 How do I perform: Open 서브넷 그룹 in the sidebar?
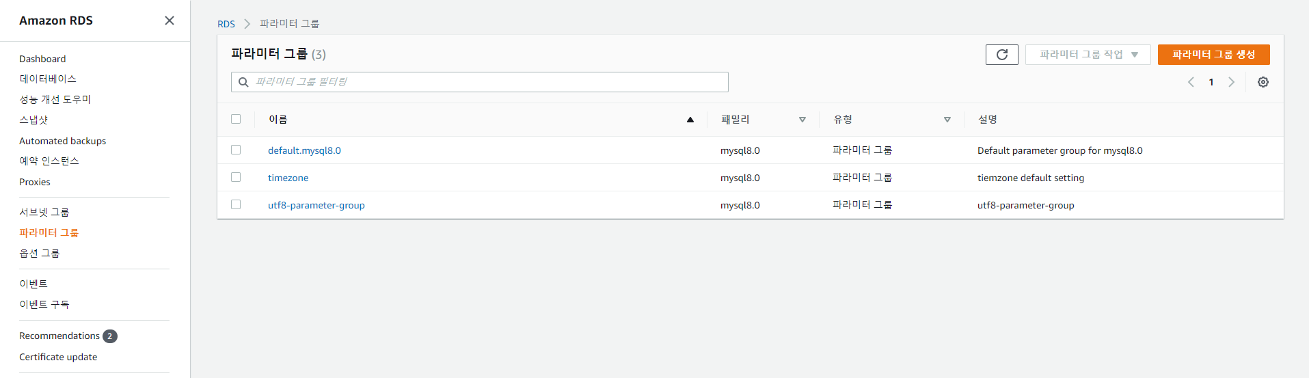click(44, 212)
